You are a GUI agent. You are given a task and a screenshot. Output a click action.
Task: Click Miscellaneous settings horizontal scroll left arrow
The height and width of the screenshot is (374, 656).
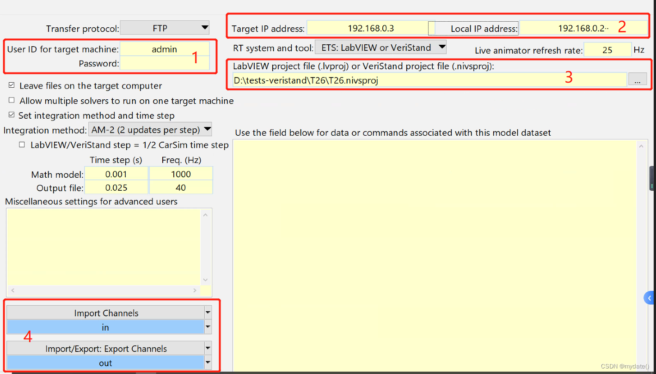pos(12,290)
